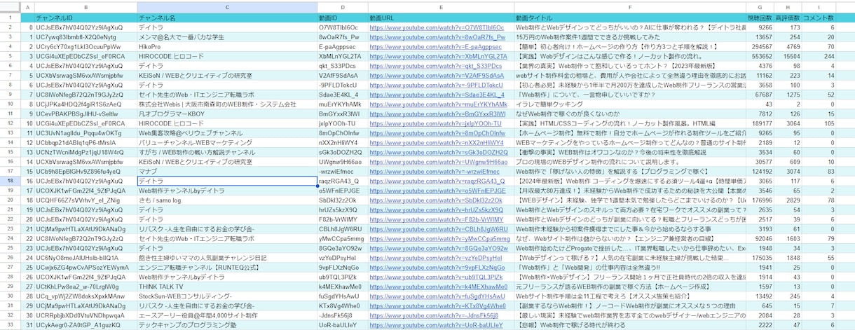Screen dimensions: 855x330
Task: Click the コメント数 header cell
Action: point(819,17)
